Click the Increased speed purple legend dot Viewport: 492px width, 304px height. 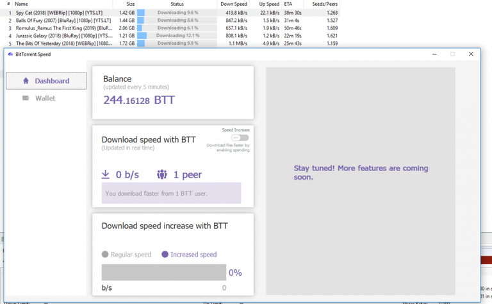(x=165, y=255)
